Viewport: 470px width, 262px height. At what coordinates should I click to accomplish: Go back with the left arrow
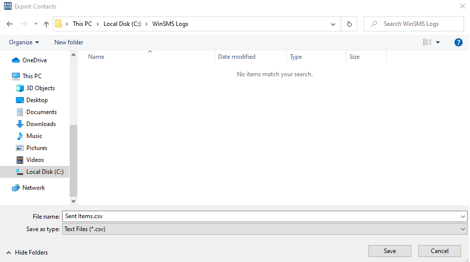tap(9, 24)
